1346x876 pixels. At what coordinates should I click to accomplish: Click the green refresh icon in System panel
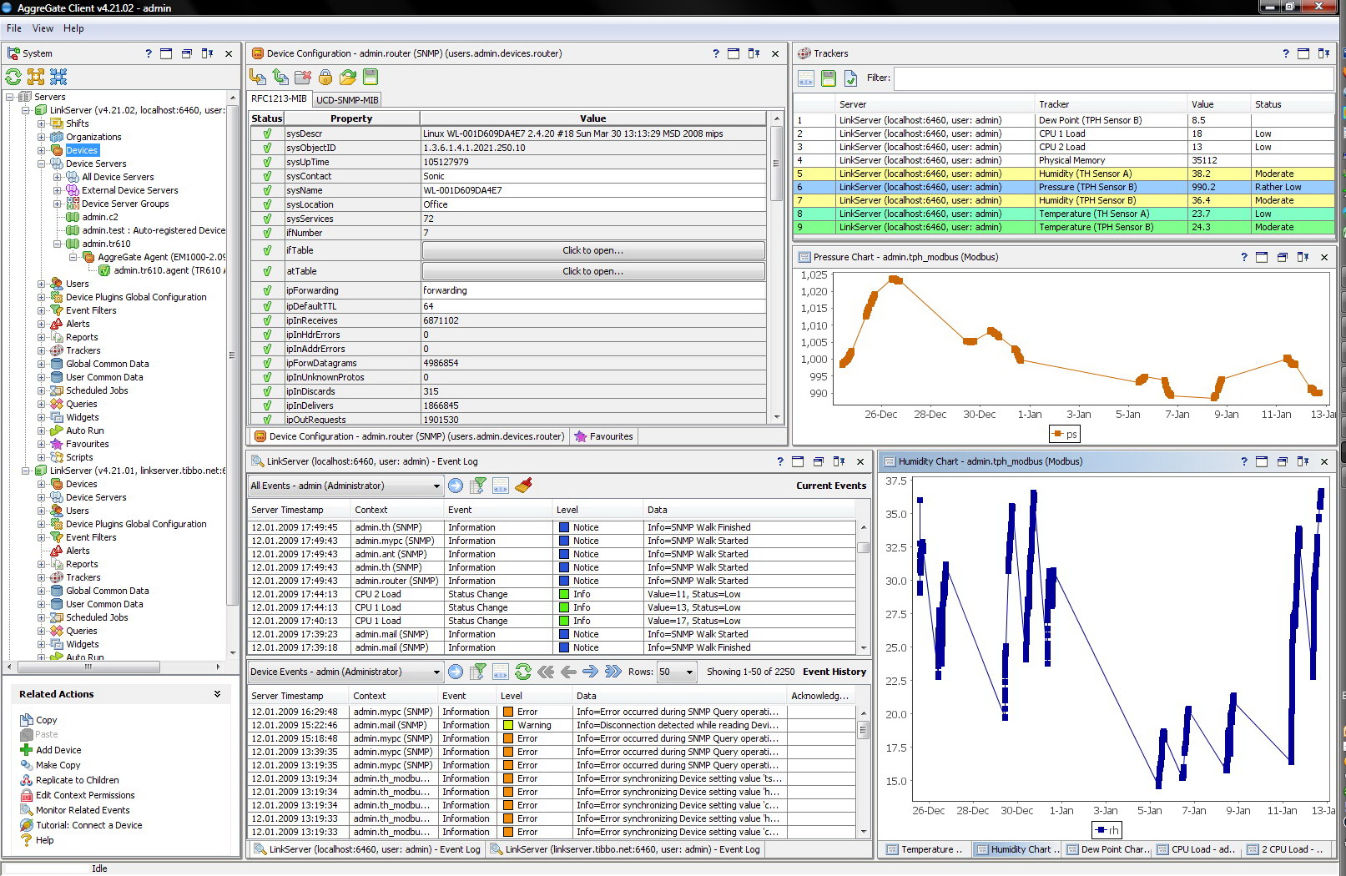coord(13,77)
